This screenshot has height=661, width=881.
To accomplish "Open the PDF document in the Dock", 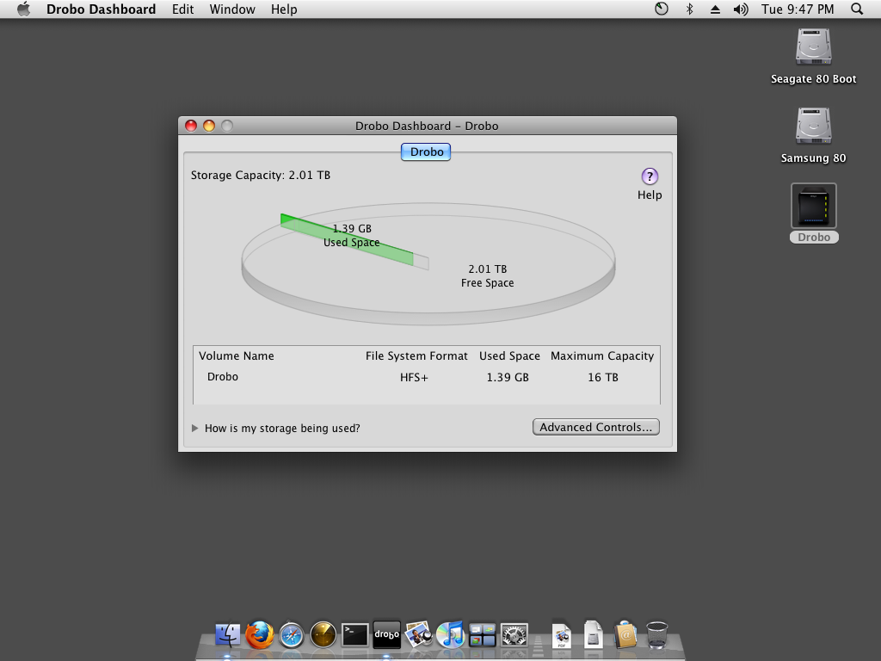I will point(561,635).
